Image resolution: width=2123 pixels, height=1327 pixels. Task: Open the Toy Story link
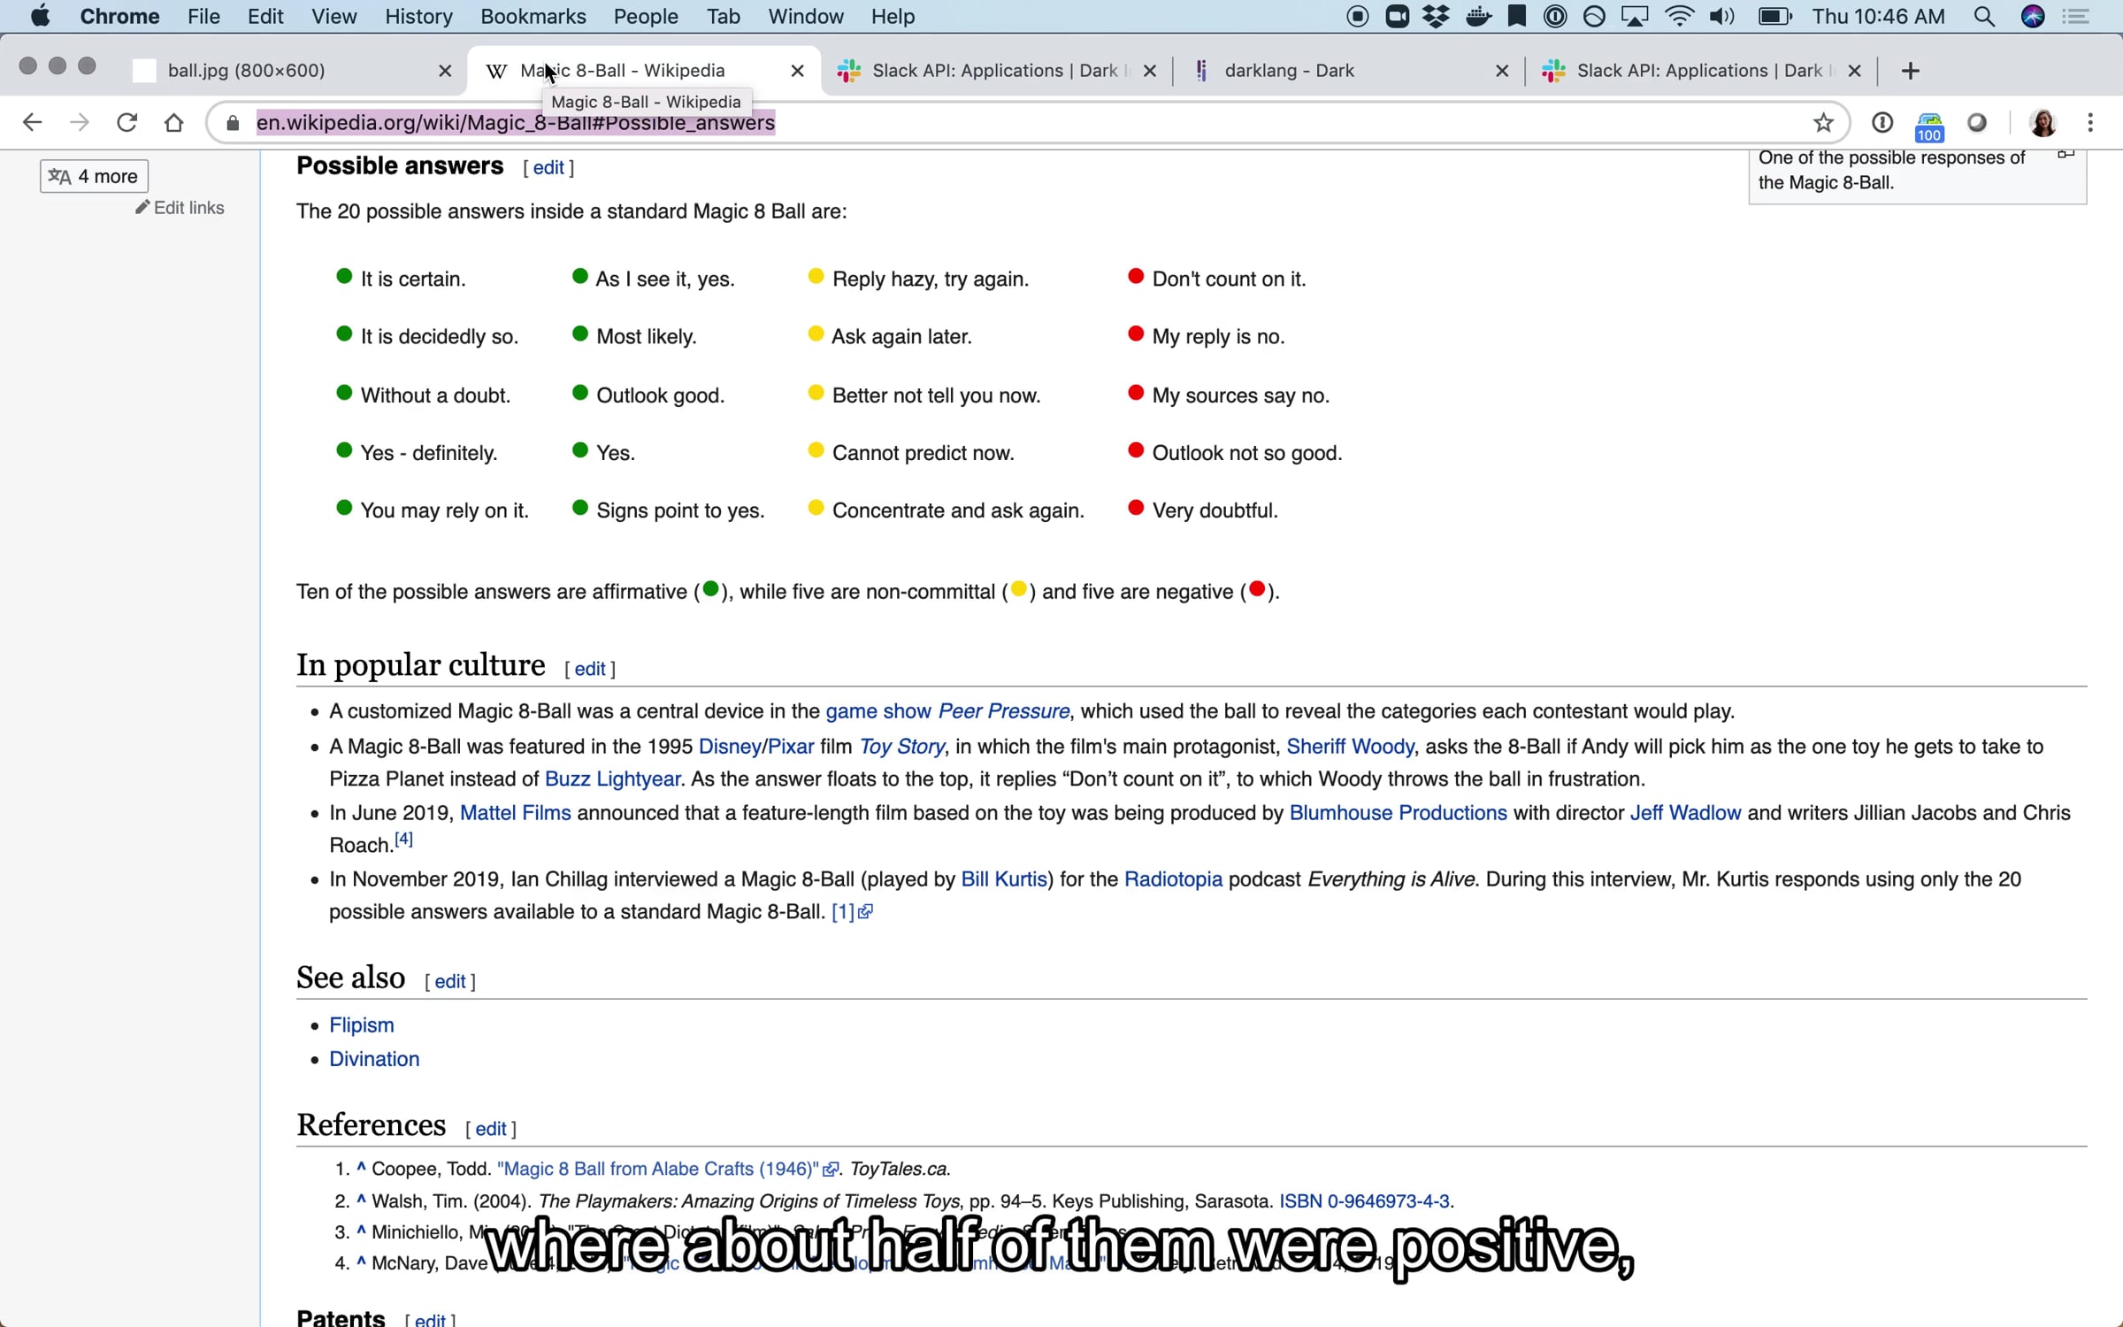pos(901,747)
